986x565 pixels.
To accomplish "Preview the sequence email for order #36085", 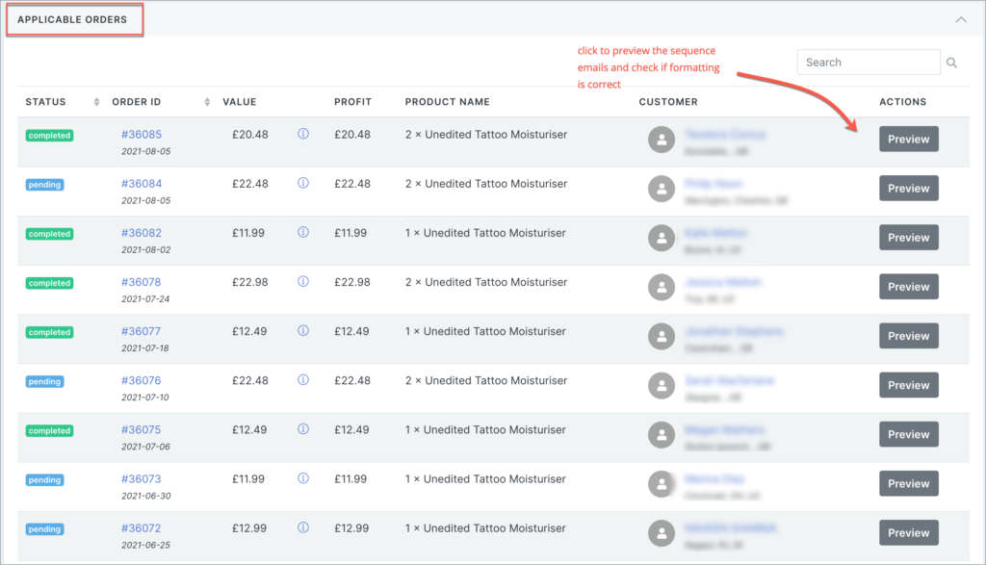I will pos(908,139).
